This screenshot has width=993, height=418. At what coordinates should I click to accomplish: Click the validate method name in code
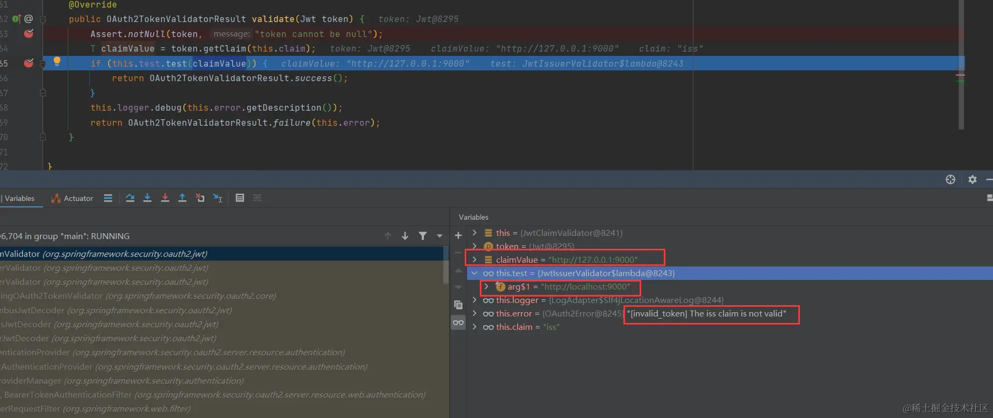[x=273, y=19]
